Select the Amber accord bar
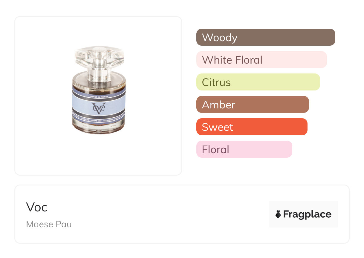Viewport: 364px width, 258px height. pos(253,105)
